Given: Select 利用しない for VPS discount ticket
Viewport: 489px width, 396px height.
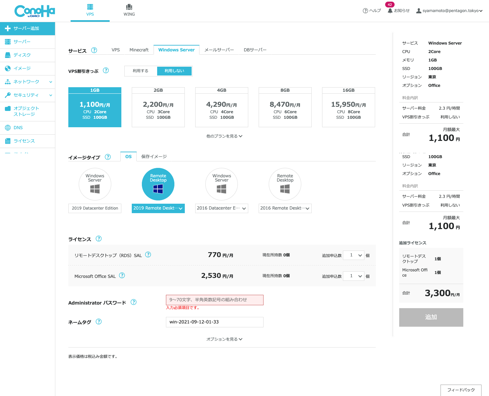Looking at the screenshot, I should tap(174, 71).
